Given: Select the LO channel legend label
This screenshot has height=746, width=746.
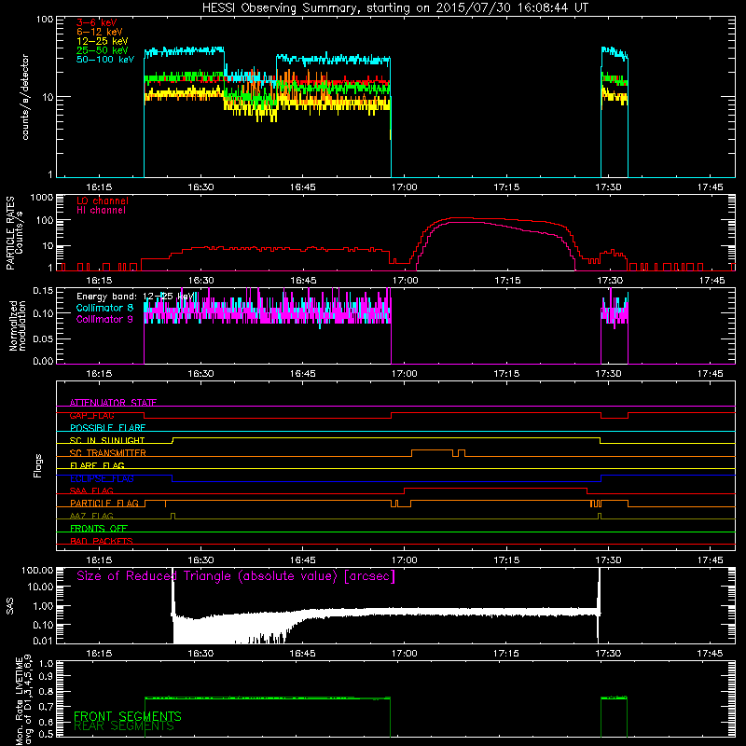Looking at the screenshot, I should click(x=103, y=200).
